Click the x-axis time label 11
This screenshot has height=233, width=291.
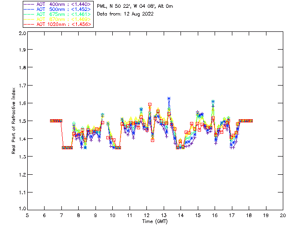[130, 215]
